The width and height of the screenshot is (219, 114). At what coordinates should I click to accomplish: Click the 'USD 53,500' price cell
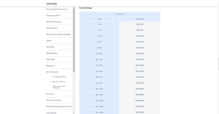[140, 77]
